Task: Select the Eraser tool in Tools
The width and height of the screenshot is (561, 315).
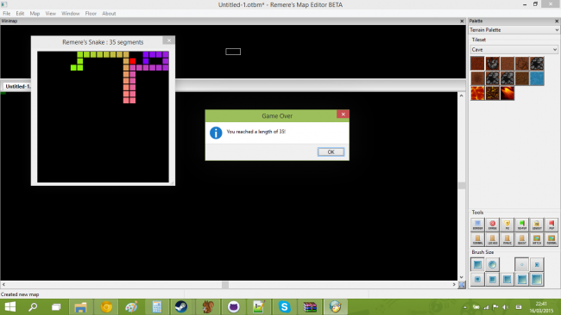Action: pos(492,225)
